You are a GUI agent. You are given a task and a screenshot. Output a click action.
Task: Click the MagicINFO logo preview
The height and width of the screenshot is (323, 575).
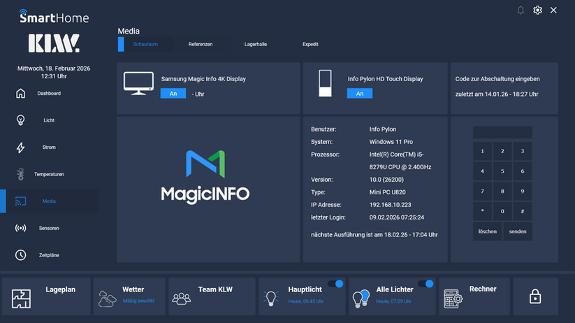[205, 177]
